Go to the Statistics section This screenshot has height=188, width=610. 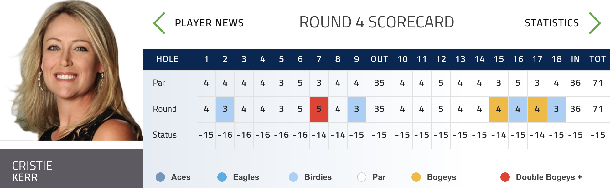tap(552, 23)
